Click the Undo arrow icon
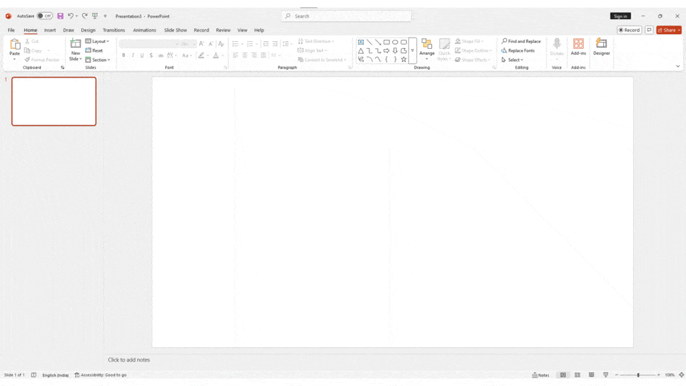 pos(70,16)
